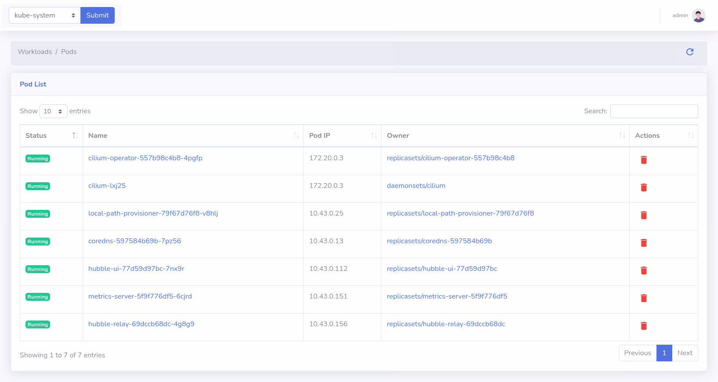Delete the hubble-relay pod
Screen dimensions: 718x382
pos(643,326)
